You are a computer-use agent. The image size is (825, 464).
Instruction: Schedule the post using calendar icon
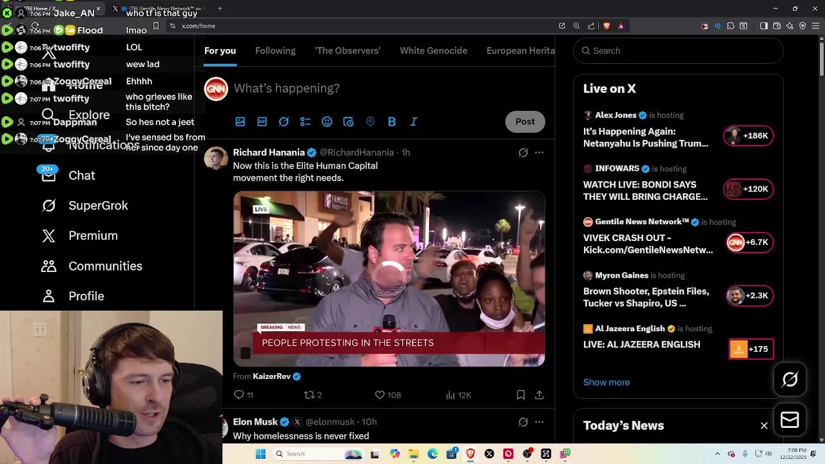pos(349,122)
